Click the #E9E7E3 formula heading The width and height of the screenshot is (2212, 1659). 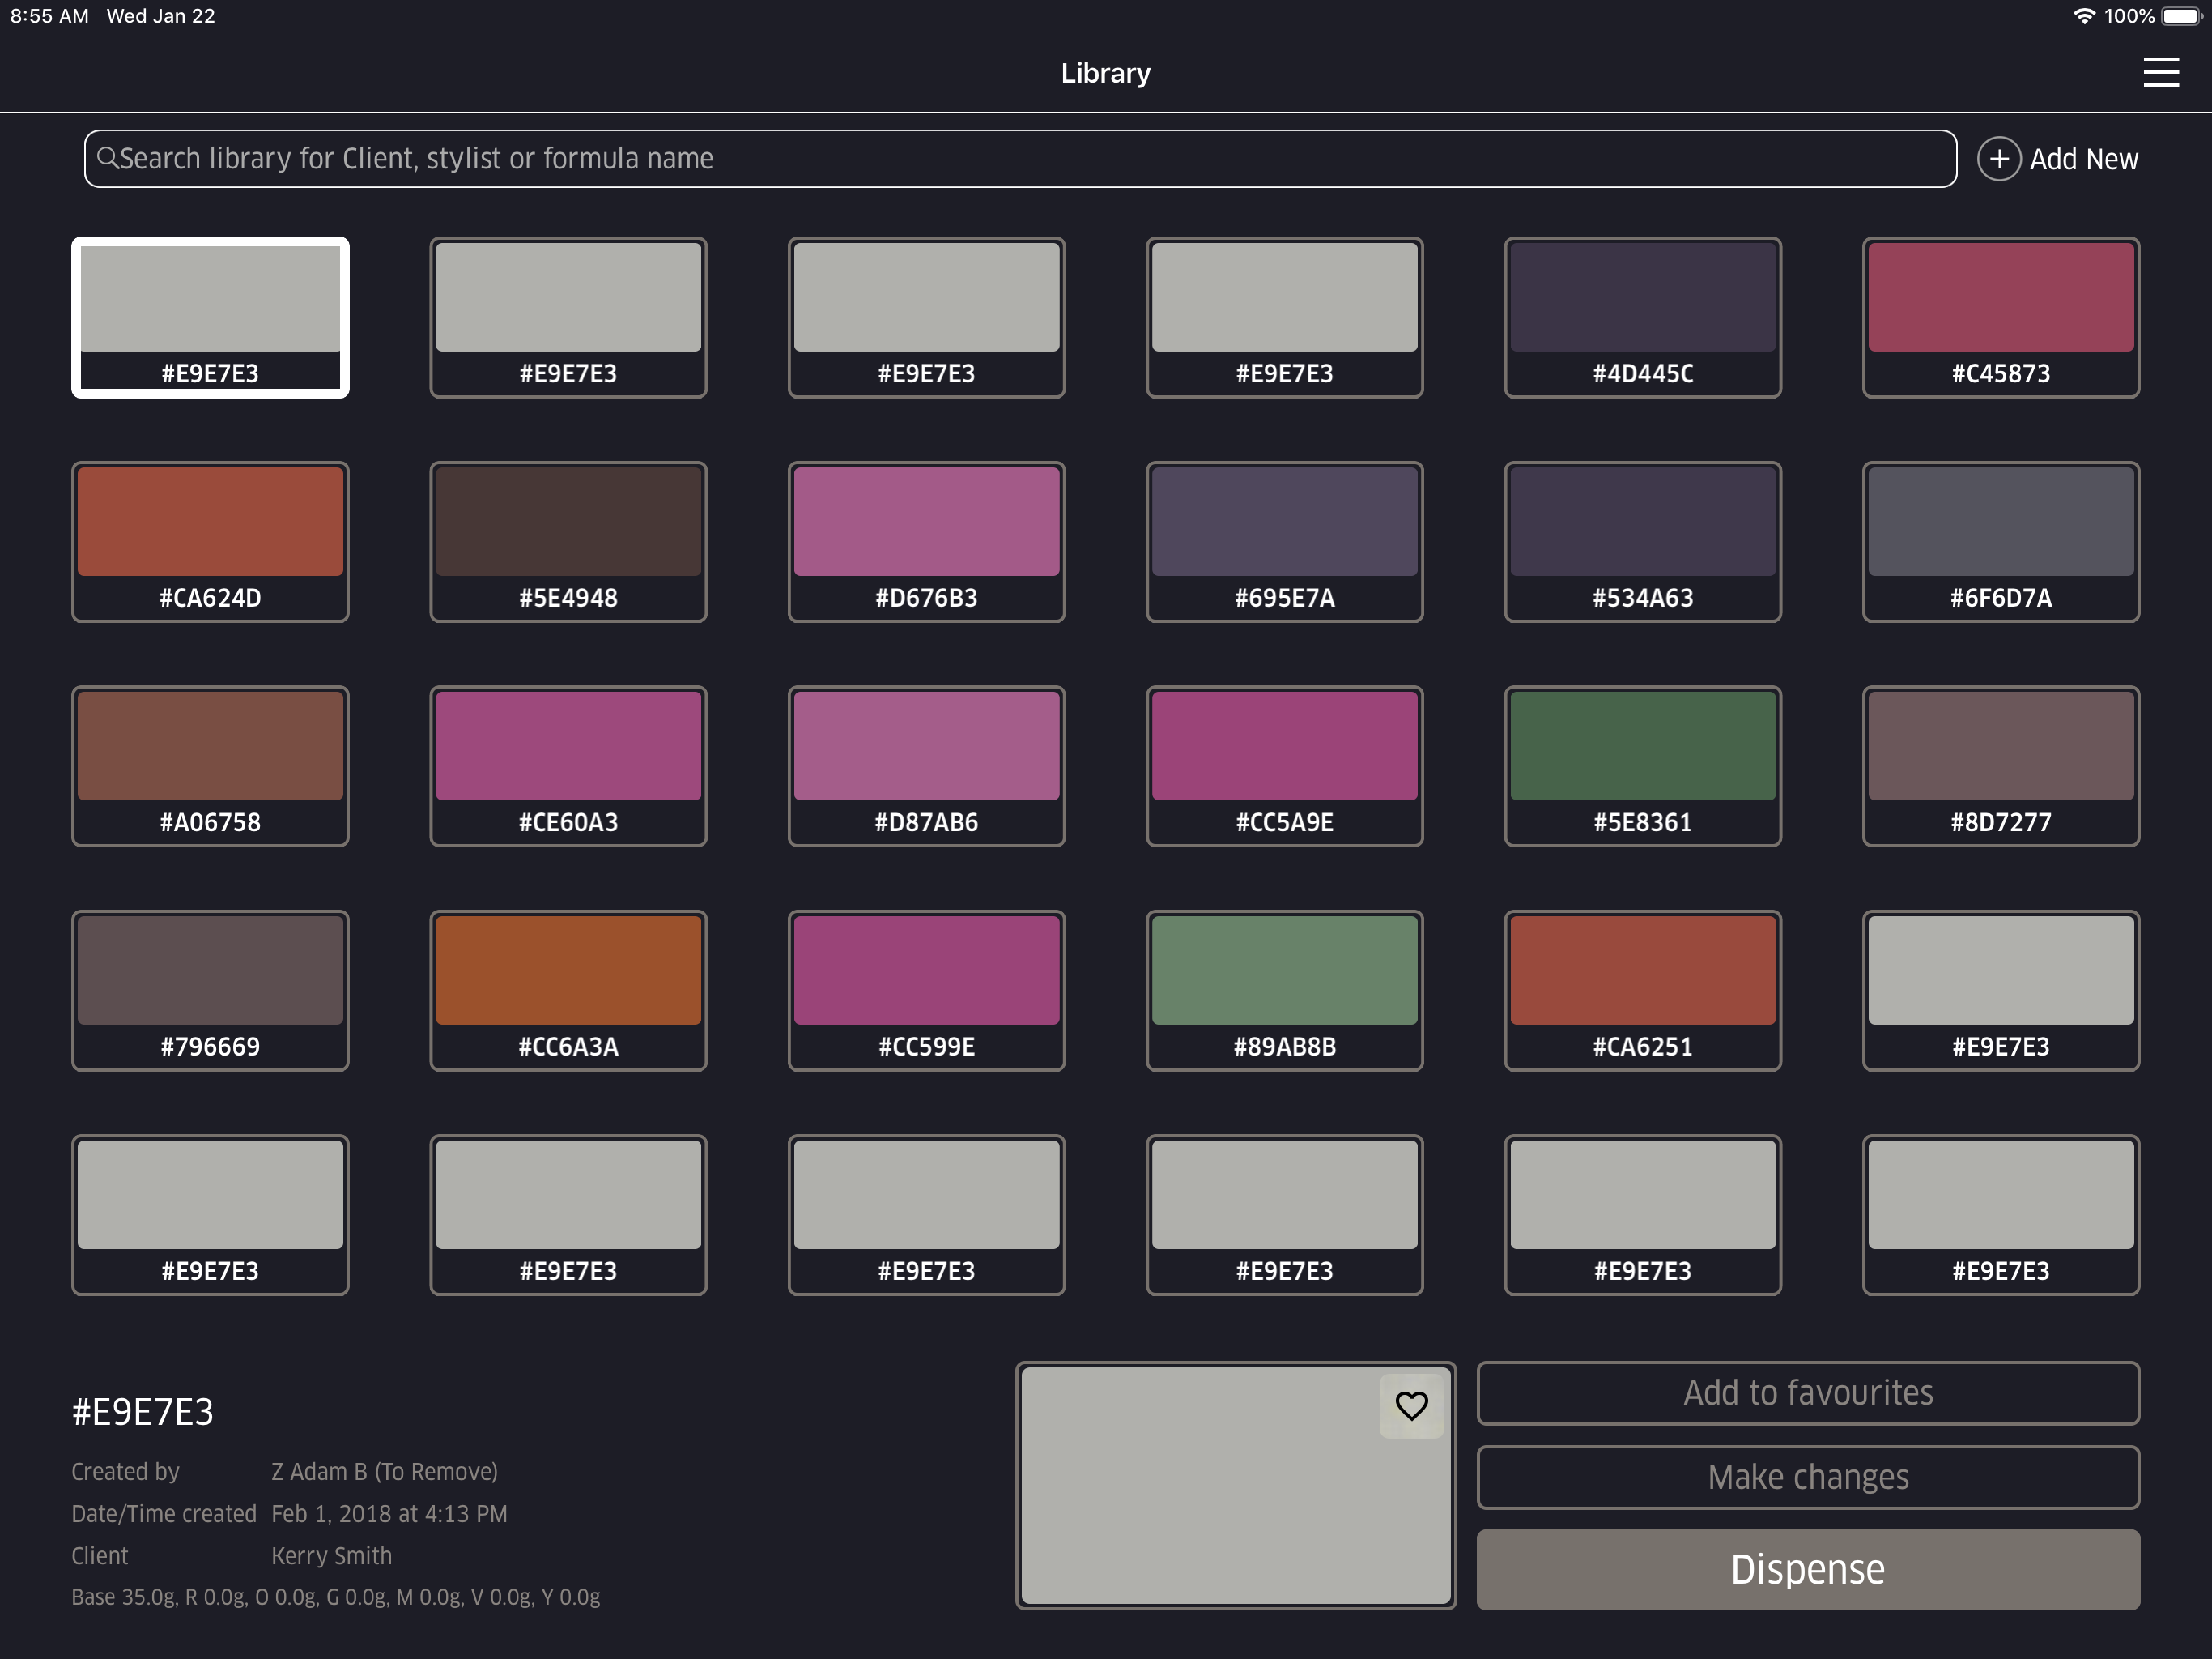coord(142,1412)
